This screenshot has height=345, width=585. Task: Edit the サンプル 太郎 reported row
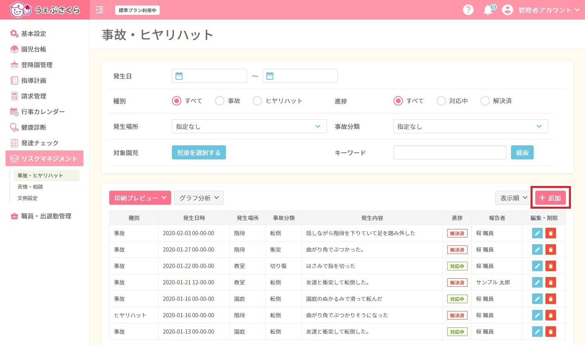[x=537, y=282]
